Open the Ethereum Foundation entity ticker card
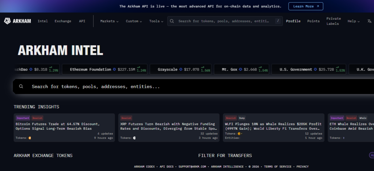This screenshot has height=171, width=374. tap(105, 69)
